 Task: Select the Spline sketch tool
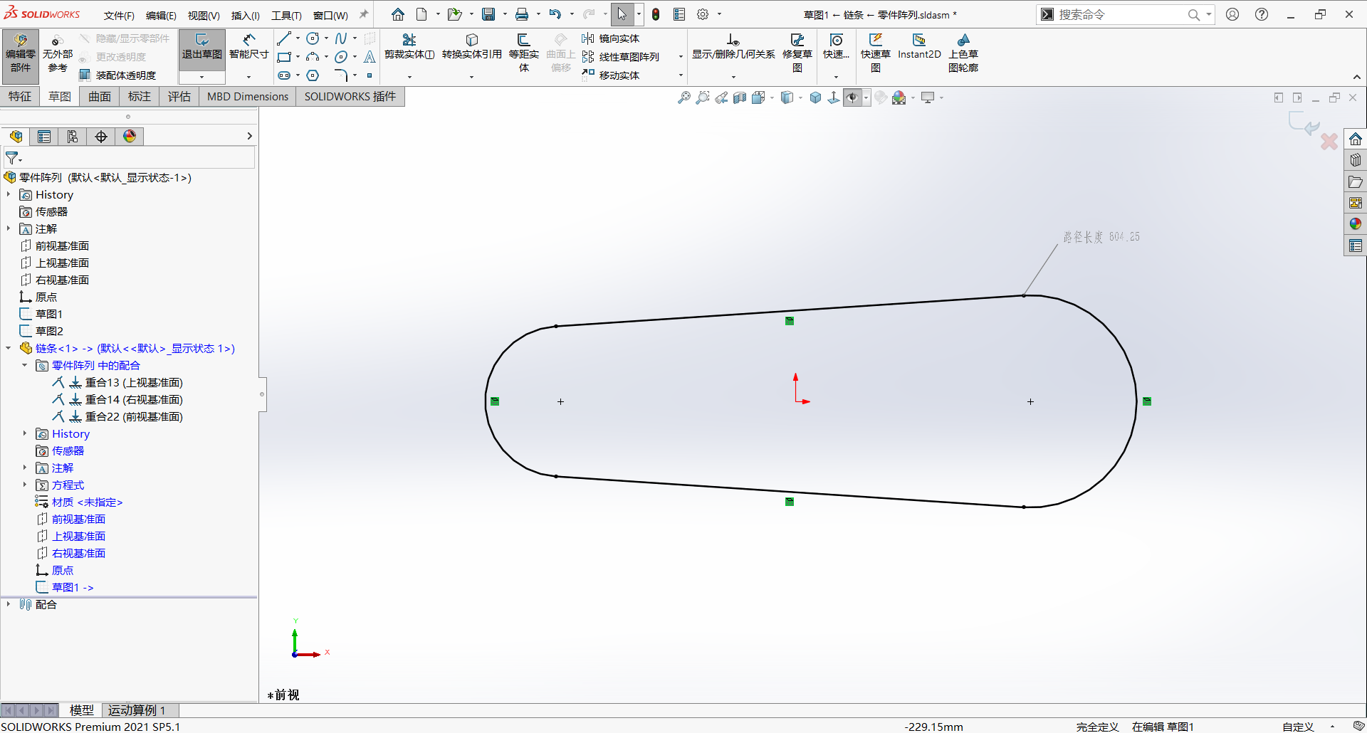click(341, 38)
